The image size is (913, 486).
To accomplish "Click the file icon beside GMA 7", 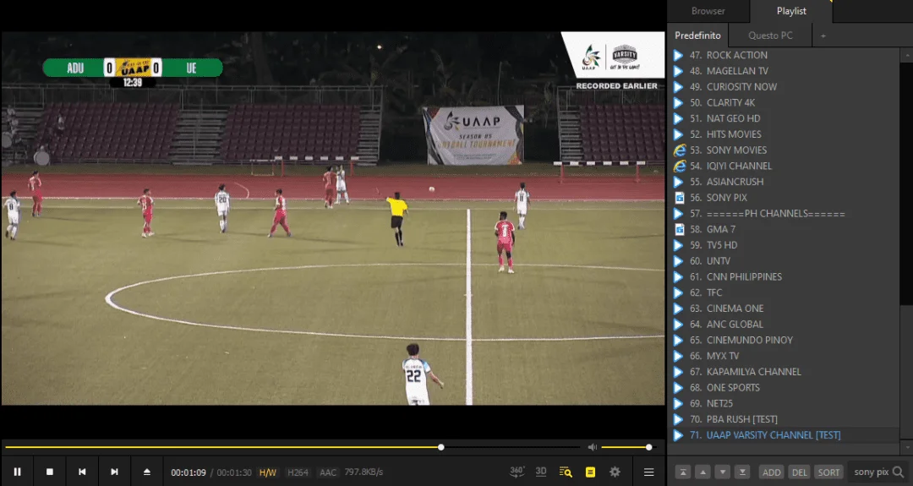I will 679,229.
